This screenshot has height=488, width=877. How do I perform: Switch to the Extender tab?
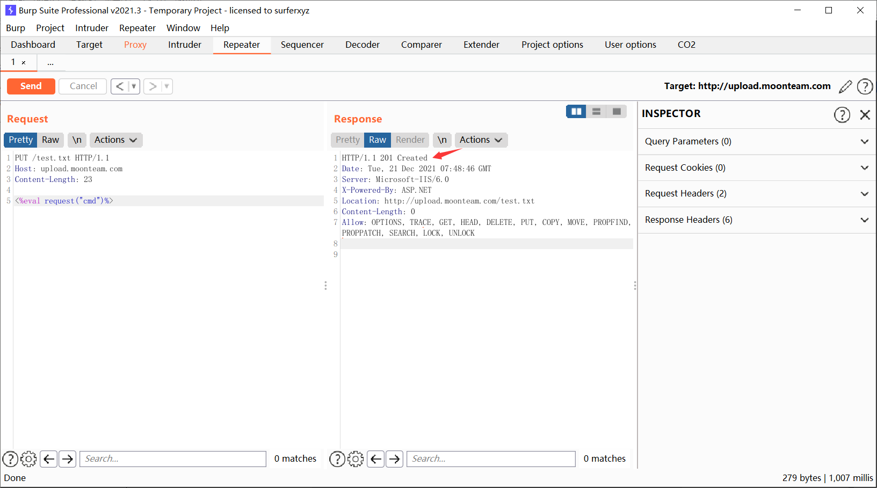click(482, 45)
